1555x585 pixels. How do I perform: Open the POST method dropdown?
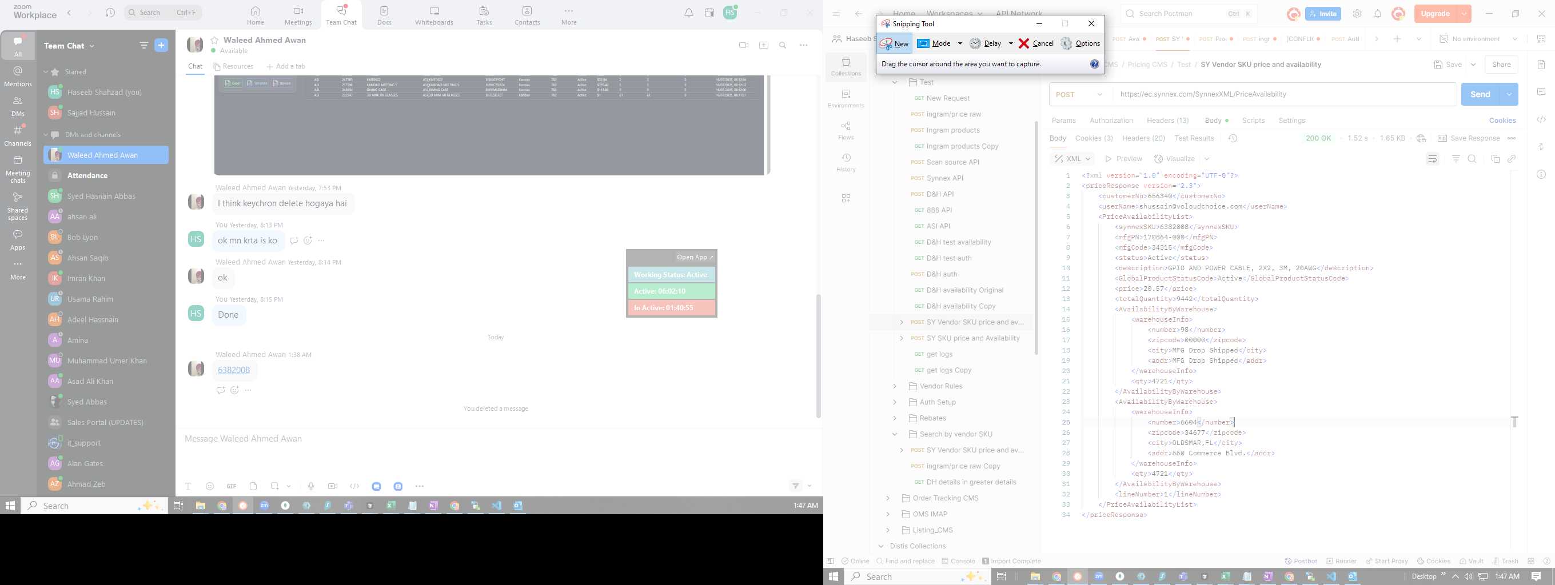(1080, 94)
